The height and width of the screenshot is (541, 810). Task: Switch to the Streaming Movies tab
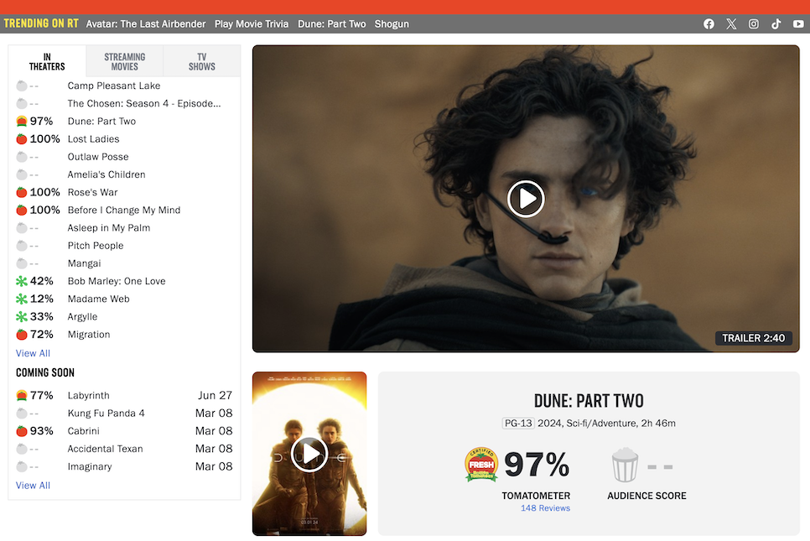pos(124,61)
